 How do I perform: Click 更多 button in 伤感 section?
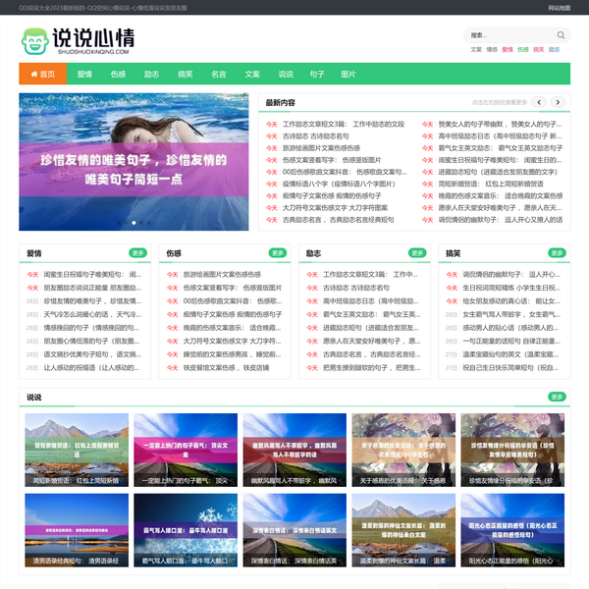tap(277, 253)
